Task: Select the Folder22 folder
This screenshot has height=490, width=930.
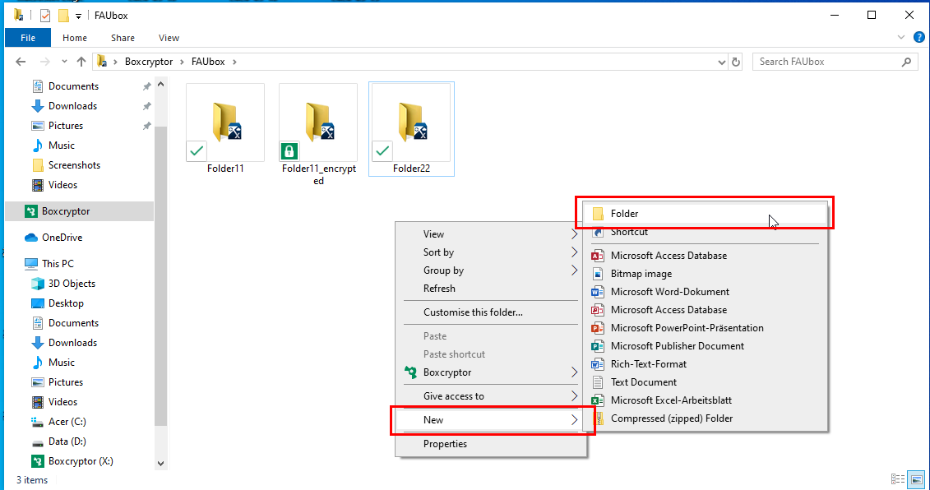Action: click(x=412, y=129)
